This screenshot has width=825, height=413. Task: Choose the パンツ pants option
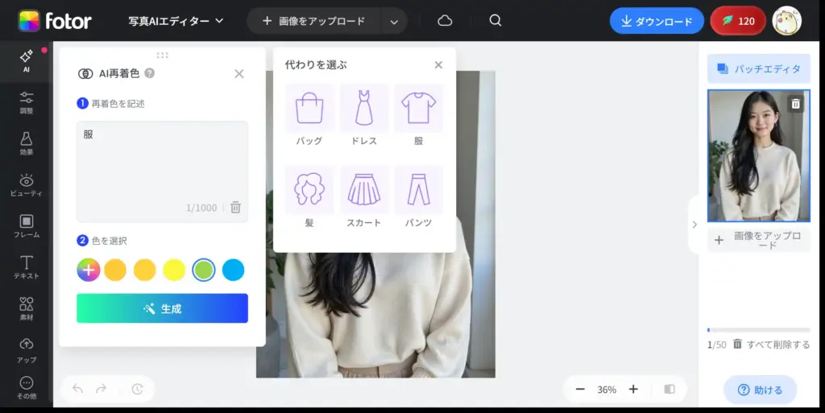[418, 196]
